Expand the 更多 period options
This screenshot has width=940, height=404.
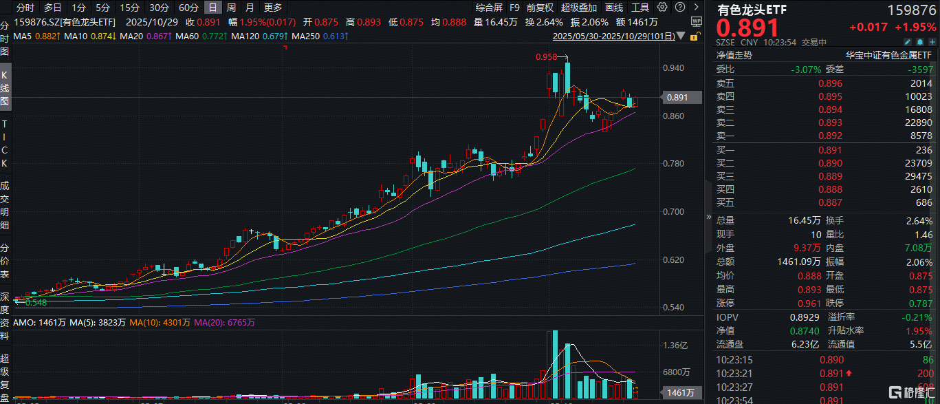(x=272, y=8)
